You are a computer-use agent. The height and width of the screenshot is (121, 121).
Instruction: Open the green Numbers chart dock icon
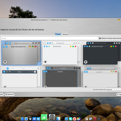(x=44, y=117)
